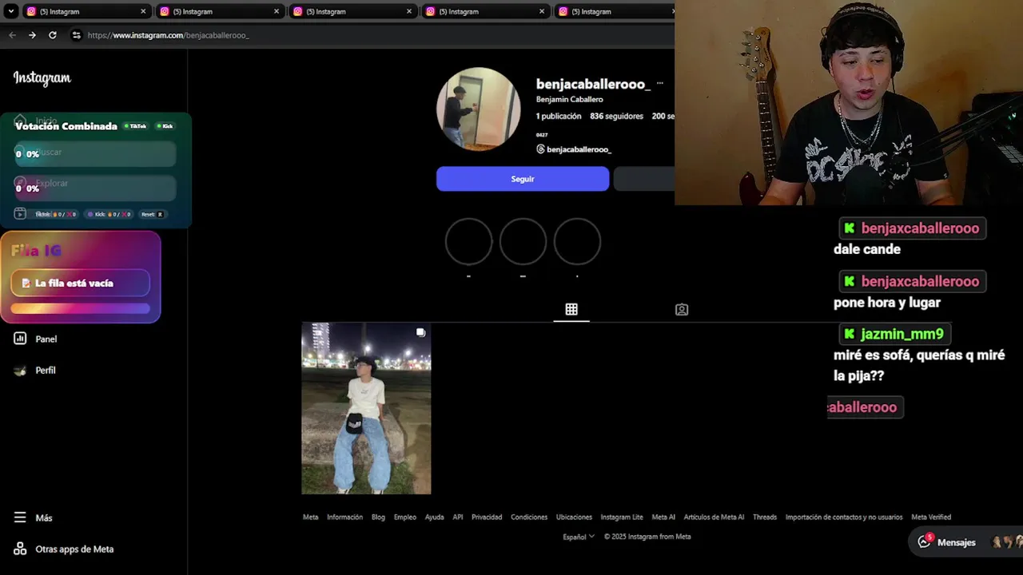The height and width of the screenshot is (575, 1023).
Task: Close the first Instagram browser tab
Action: 143,11
